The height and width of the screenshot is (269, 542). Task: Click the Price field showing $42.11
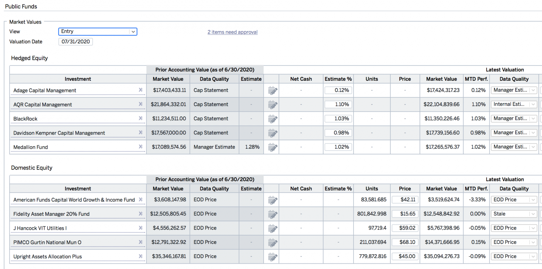point(405,200)
